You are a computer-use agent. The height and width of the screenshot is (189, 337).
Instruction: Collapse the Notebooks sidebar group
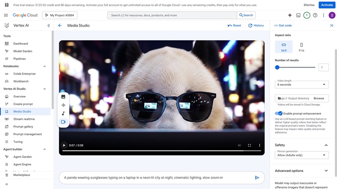coord(44,66)
